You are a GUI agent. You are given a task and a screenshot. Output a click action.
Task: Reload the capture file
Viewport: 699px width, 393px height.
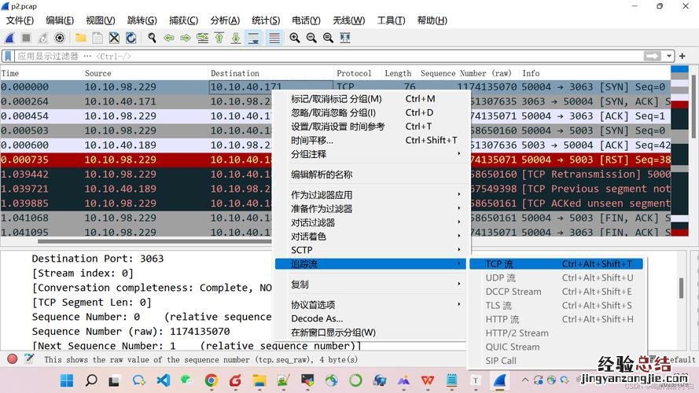131,38
